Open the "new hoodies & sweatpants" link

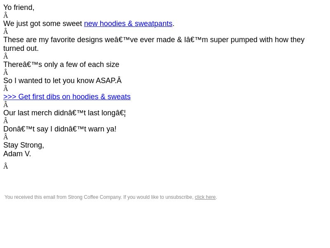pyautogui.click(x=128, y=24)
